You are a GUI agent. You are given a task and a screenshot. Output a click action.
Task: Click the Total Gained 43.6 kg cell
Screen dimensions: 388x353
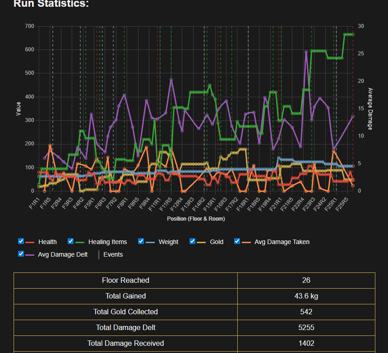click(x=306, y=296)
